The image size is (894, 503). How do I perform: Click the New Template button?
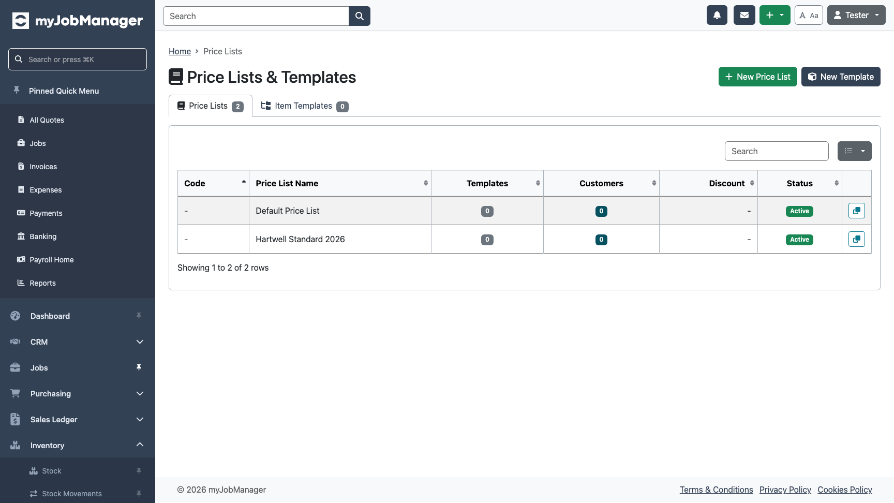(x=841, y=77)
